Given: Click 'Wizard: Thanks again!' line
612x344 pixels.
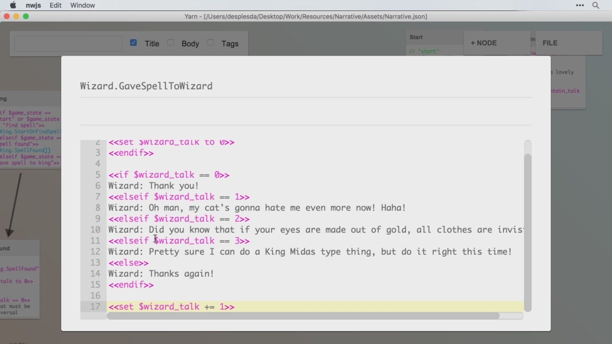Looking at the screenshot, I should click(161, 274).
